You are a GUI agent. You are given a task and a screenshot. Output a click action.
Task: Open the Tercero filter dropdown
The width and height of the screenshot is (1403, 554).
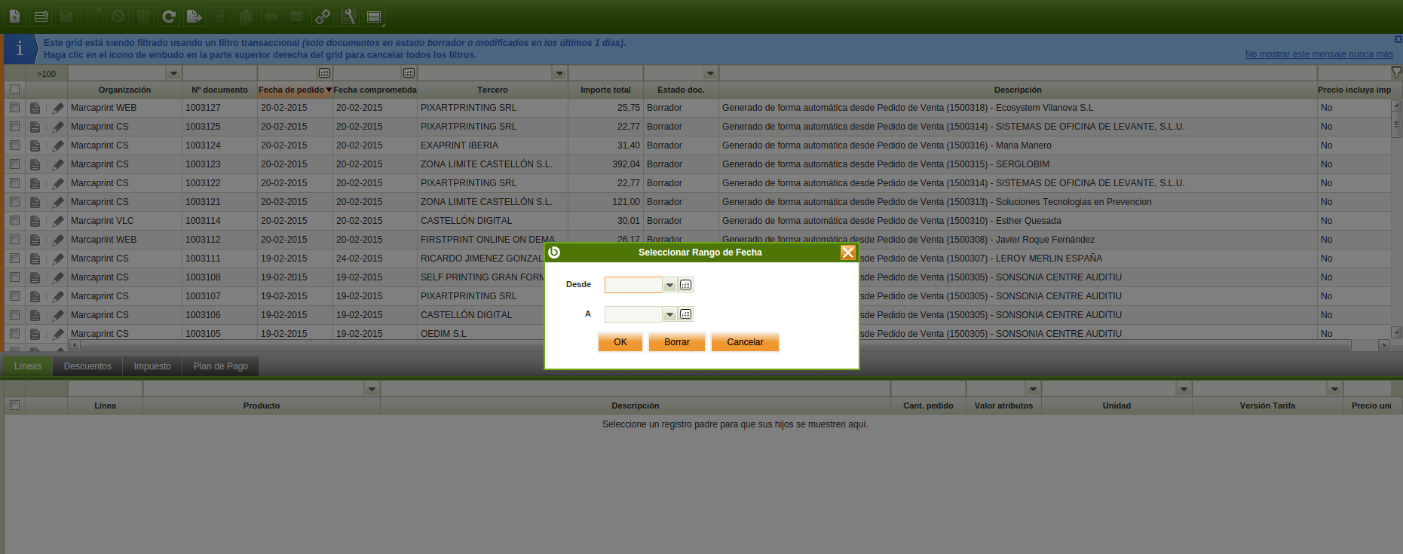[559, 73]
